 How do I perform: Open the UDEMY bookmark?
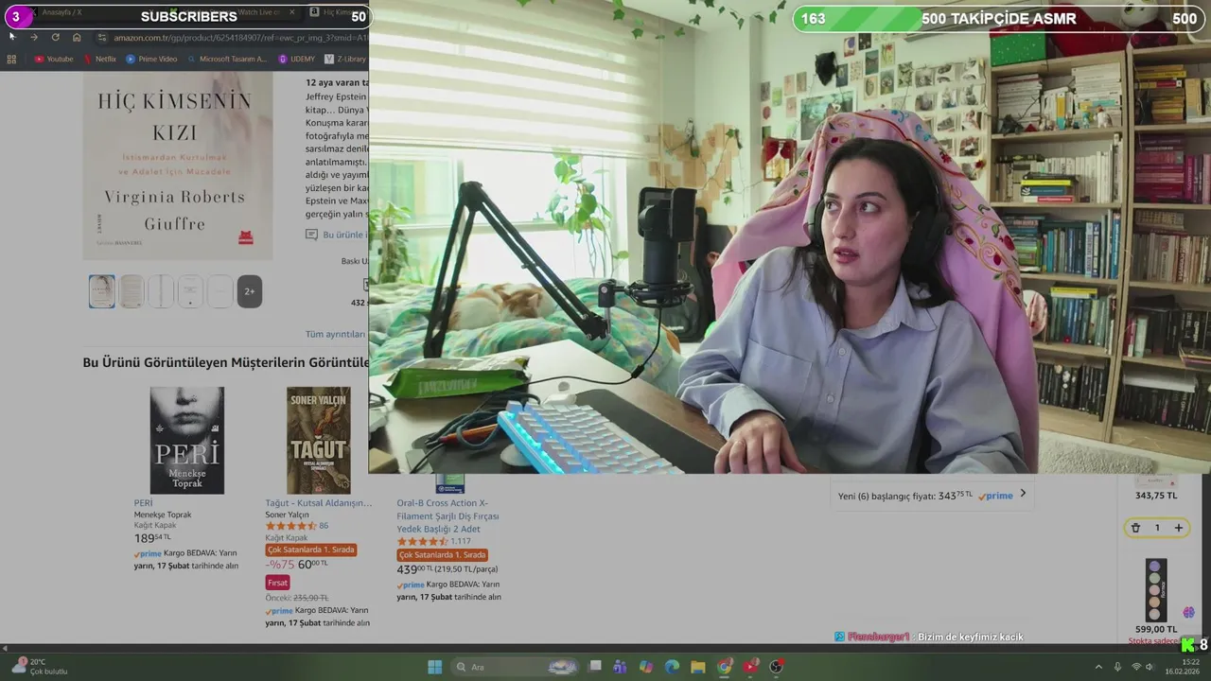pyautogui.click(x=297, y=59)
